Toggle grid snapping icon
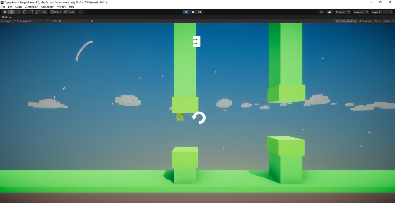Viewport: 395px width, 203px height. (x=81, y=12)
